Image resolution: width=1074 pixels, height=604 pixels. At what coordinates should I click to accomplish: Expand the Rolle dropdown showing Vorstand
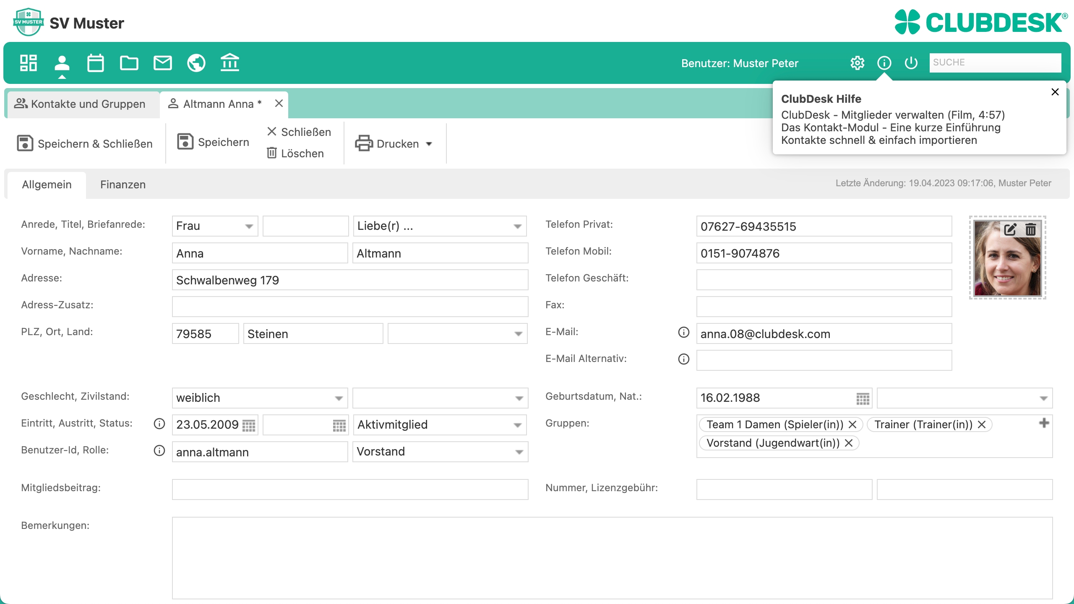click(x=519, y=452)
